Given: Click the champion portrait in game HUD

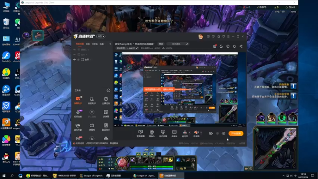Looking at the screenshot, I should (x=122, y=163).
